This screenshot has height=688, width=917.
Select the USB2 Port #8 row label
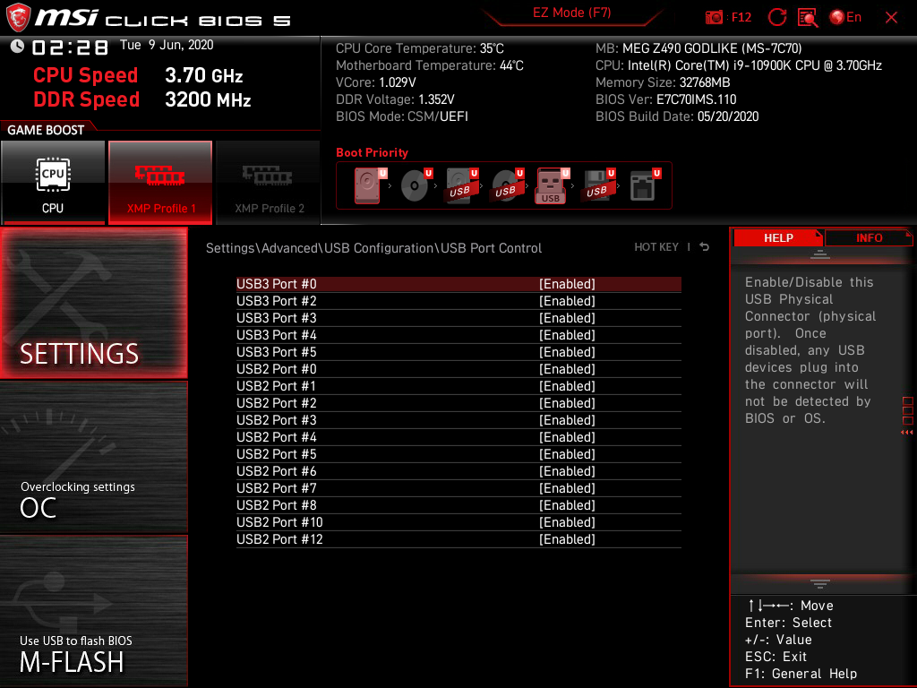[276, 505]
